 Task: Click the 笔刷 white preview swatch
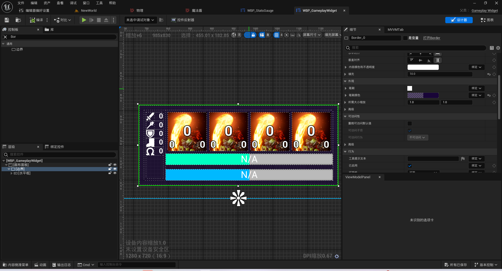[x=410, y=88]
